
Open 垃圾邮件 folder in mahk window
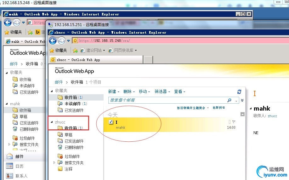click(24, 138)
